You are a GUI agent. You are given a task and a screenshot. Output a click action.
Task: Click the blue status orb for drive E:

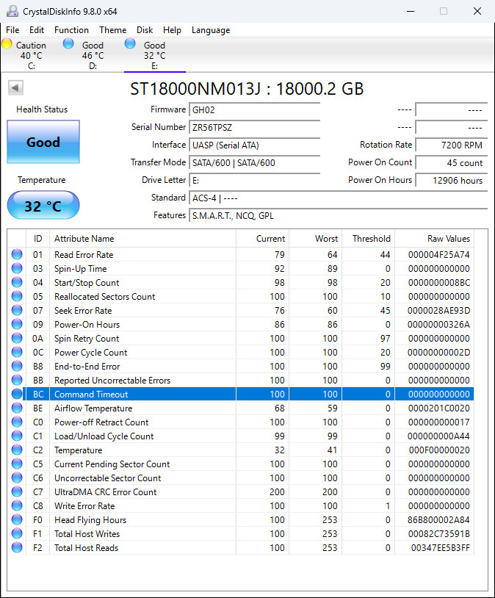(130, 43)
